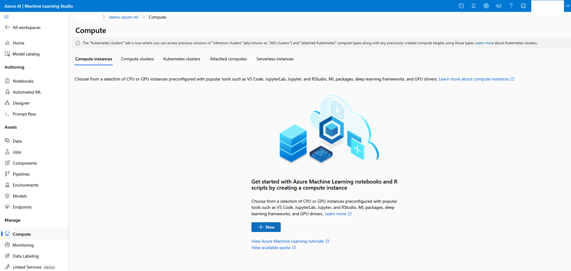
Task: Click the smiley feedback icon
Action: click(523, 6)
